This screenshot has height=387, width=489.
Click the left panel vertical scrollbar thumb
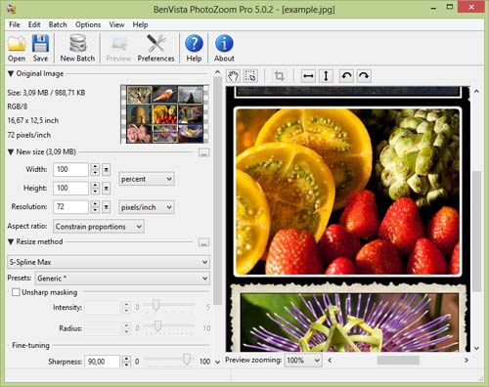(217, 191)
